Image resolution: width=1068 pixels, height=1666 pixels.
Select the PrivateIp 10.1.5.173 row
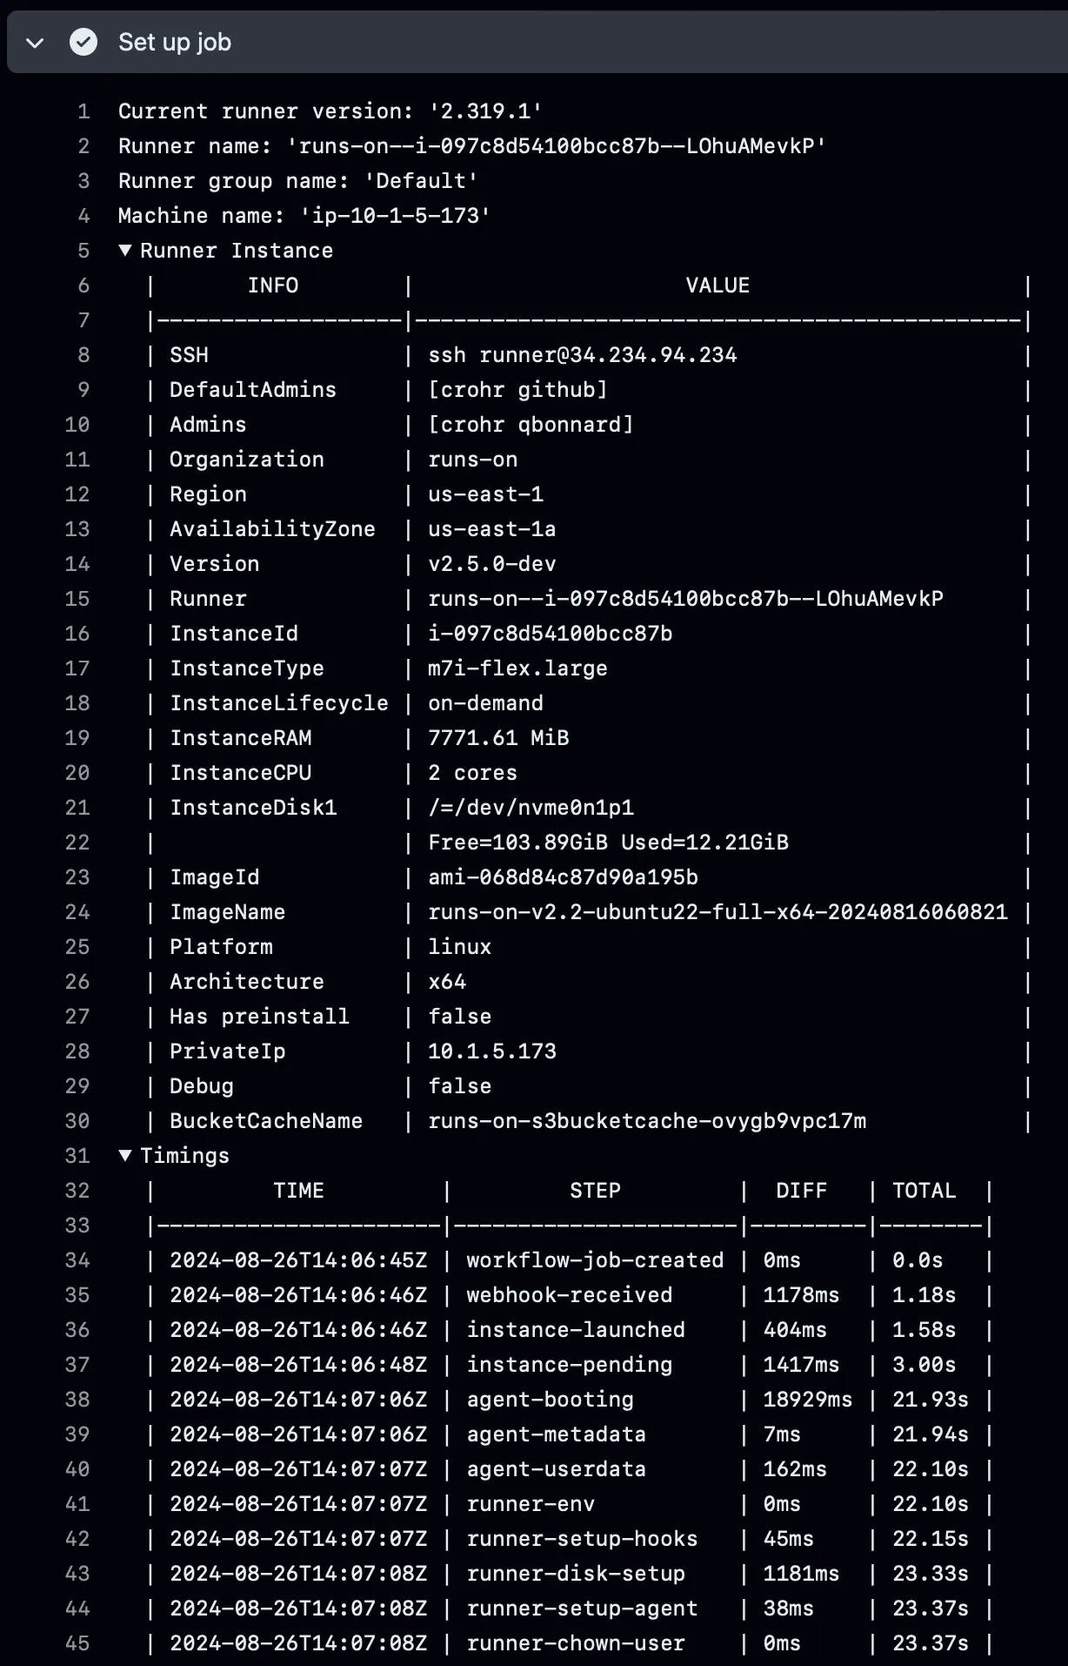[491, 1051]
